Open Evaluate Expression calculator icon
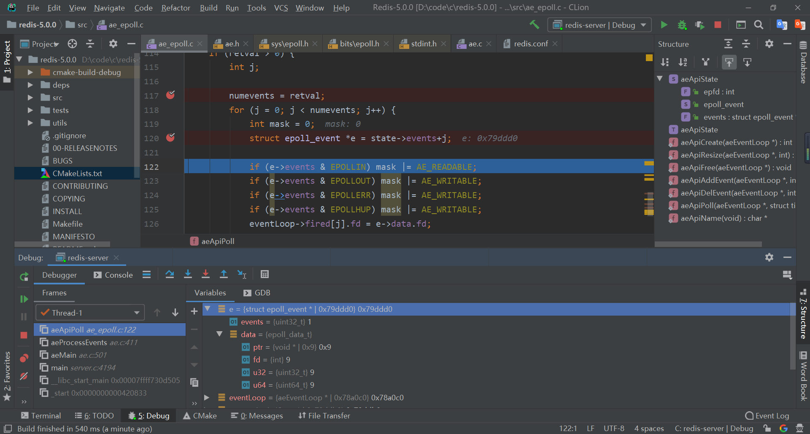Screen dimensions: 810x434 pyautogui.click(x=265, y=275)
